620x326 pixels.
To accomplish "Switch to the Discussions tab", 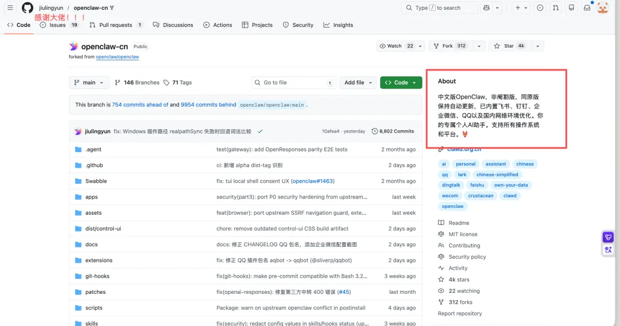I will tap(173, 25).
